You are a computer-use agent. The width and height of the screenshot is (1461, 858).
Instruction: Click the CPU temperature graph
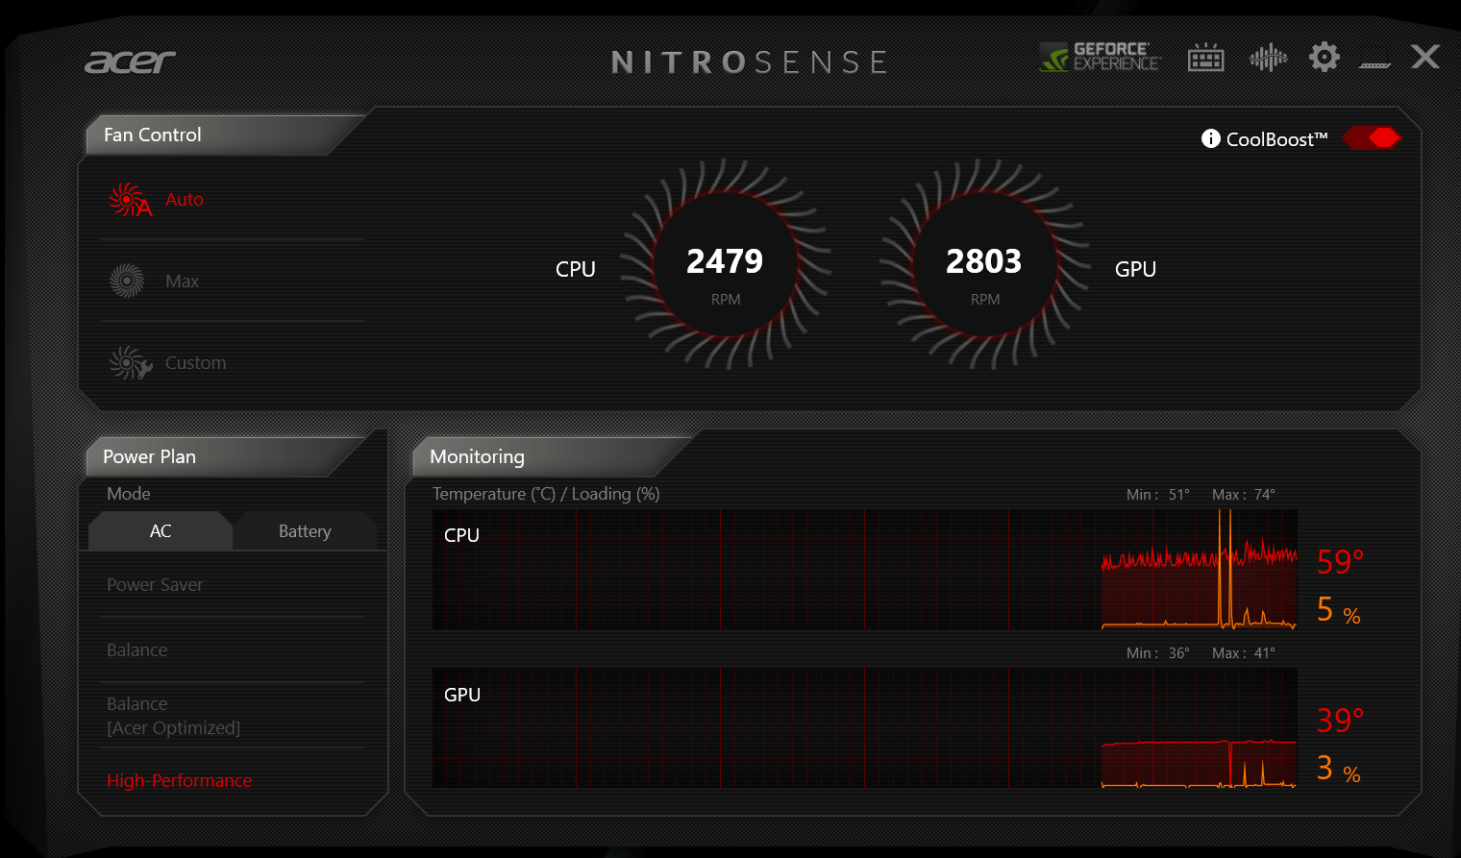pos(863,570)
